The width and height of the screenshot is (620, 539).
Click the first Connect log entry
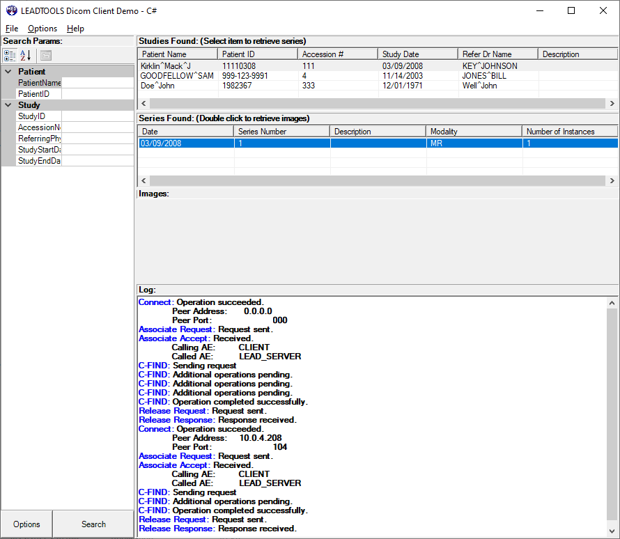click(x=201, y=302)
